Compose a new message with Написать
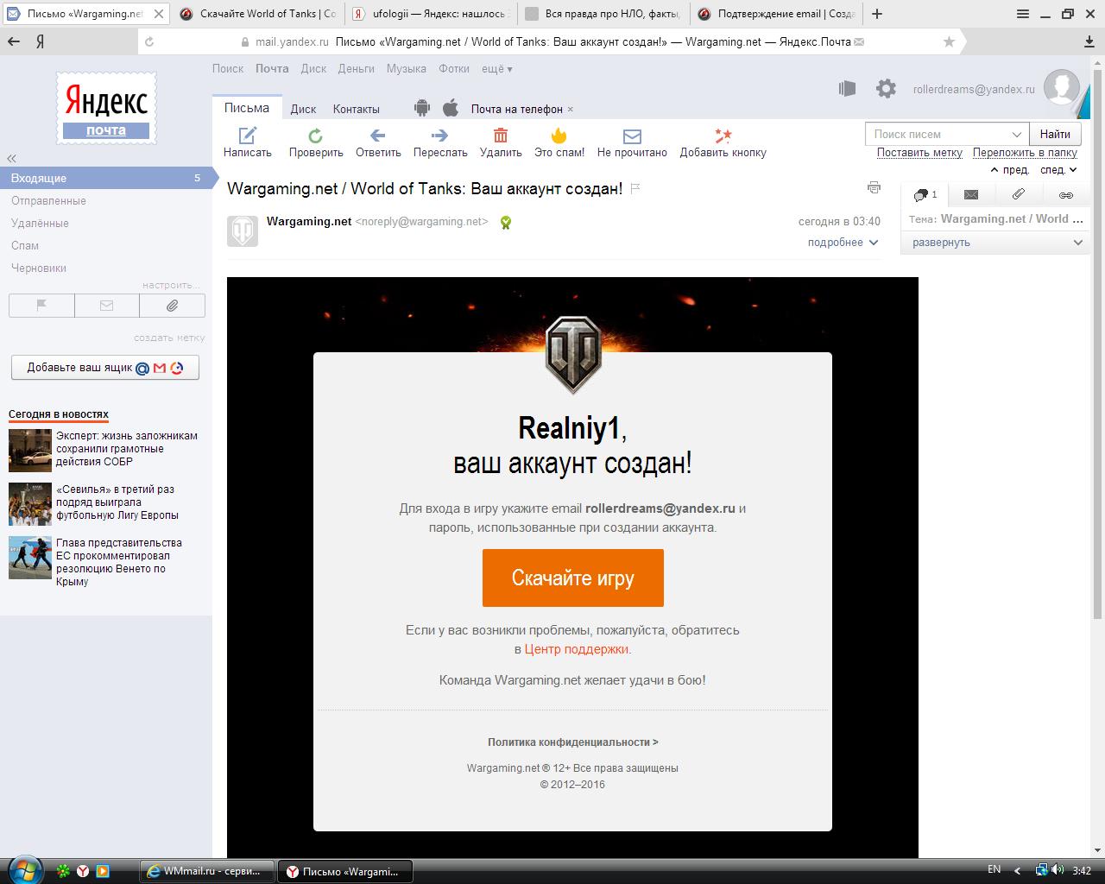Screen dimensions: 1105x884 248,142
